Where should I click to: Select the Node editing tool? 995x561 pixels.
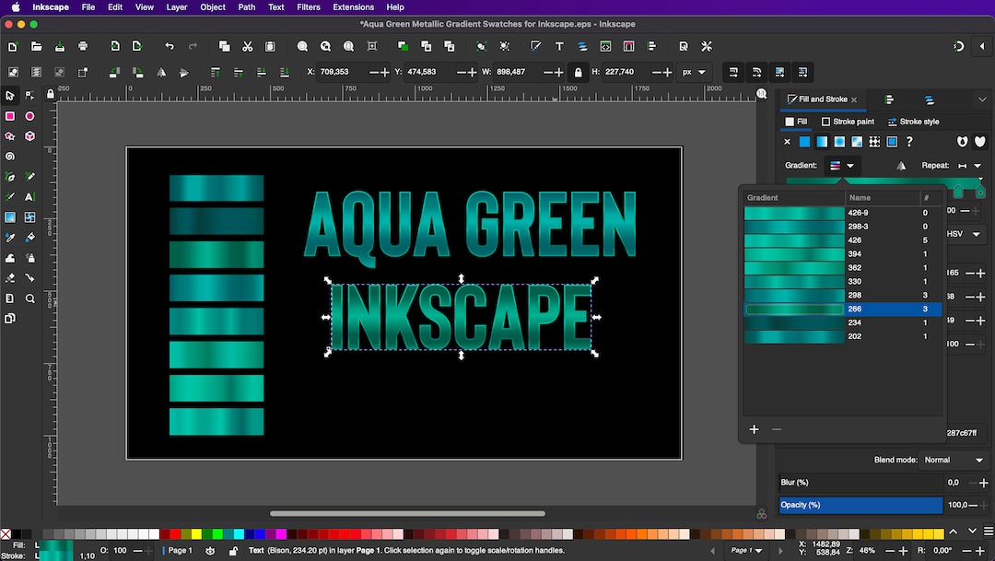[x=28, y=96]
